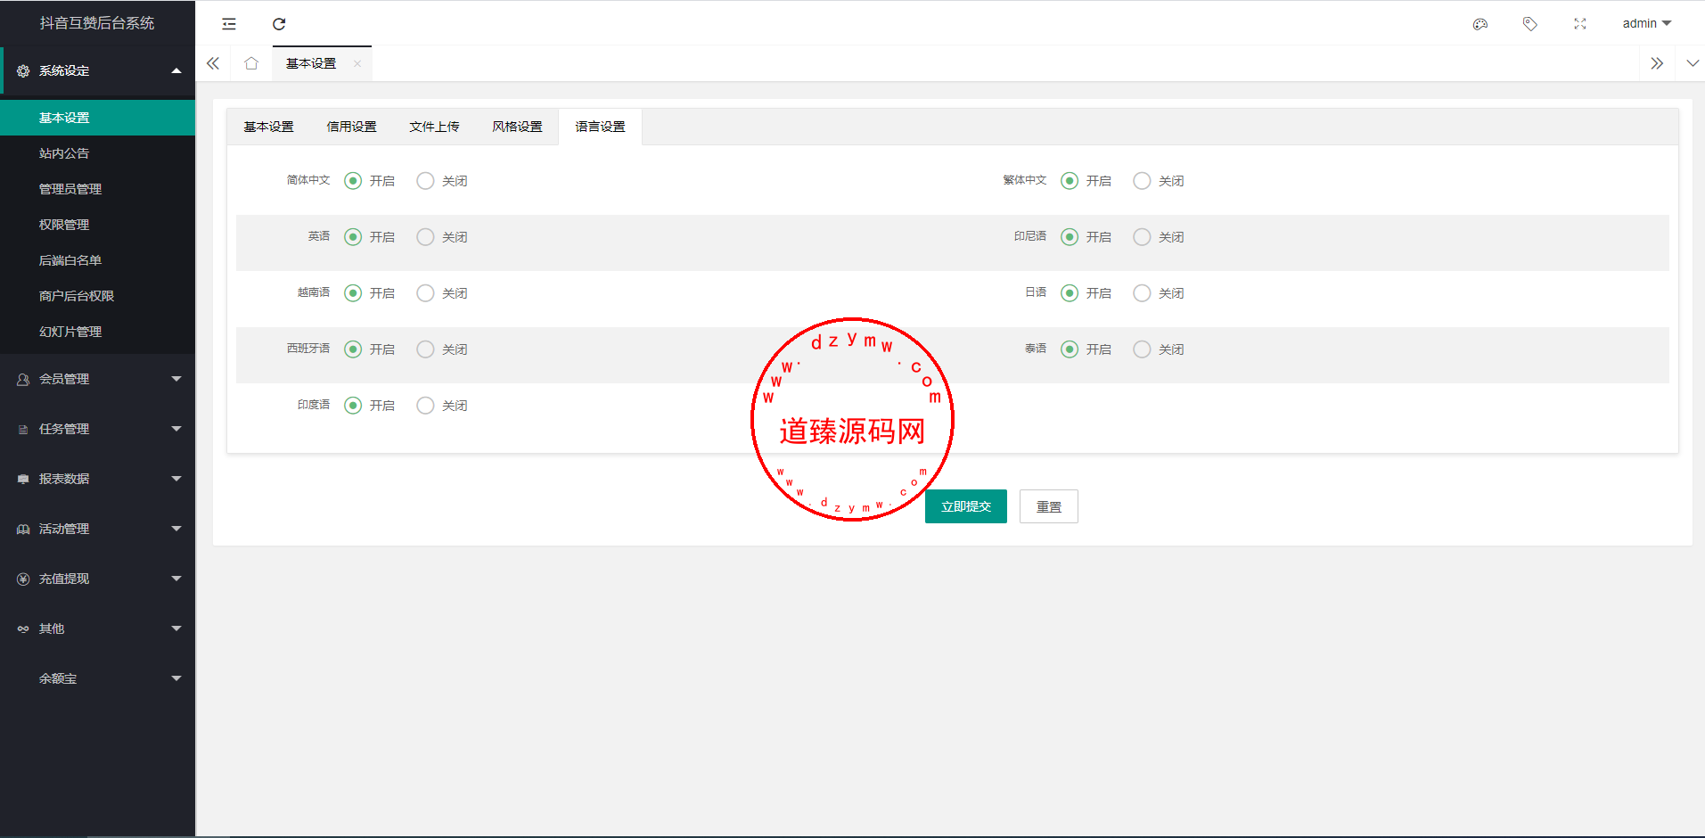Viewport: 1705px width, 838px height.
Task: Switch to the 风格设置 tab
Action: [x=517, y=127]
